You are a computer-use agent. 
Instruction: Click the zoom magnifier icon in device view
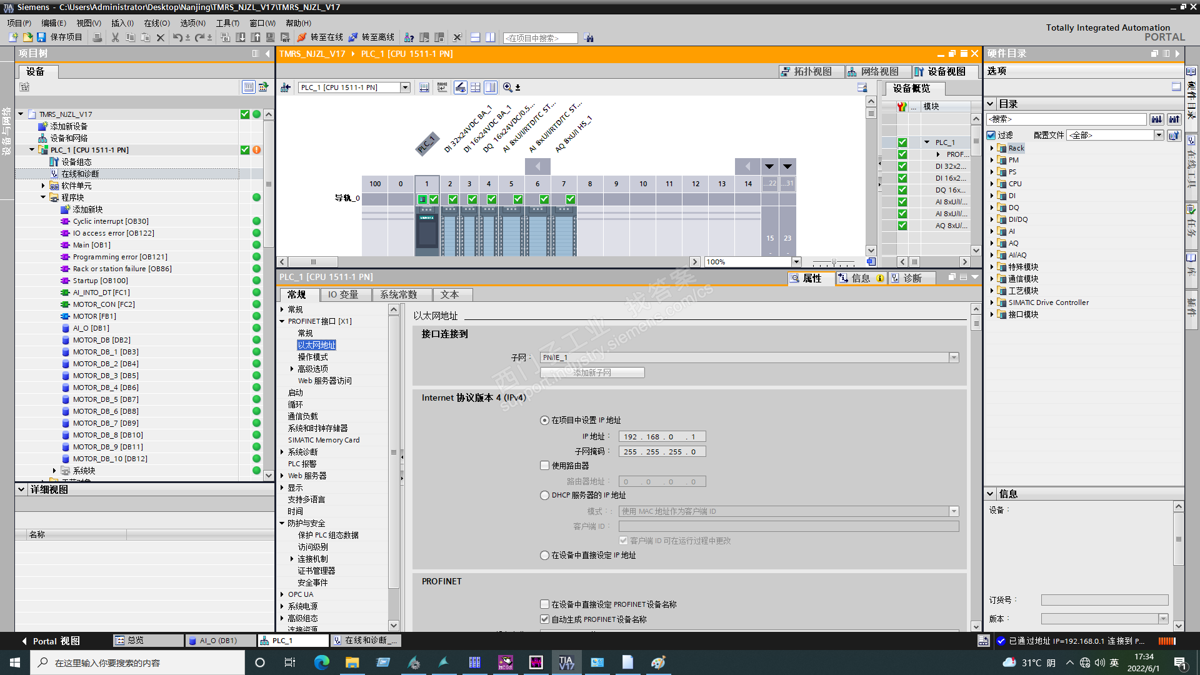click(507, 87)
